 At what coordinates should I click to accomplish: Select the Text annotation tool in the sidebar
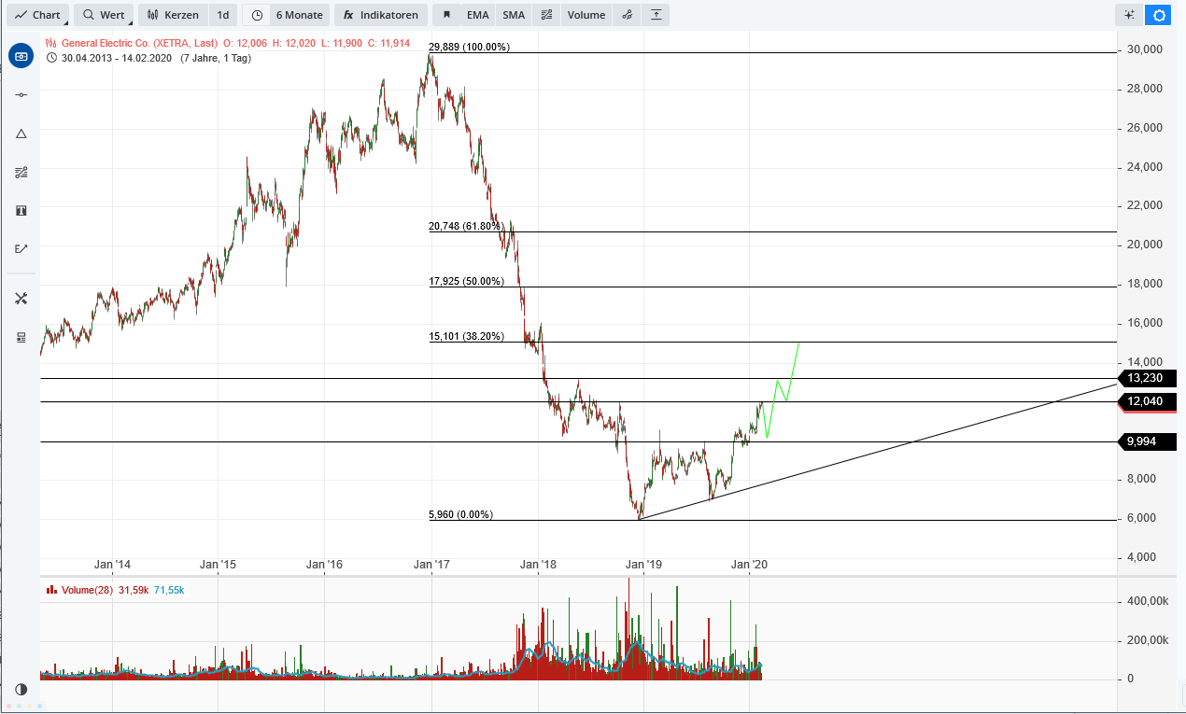point(21,210)
